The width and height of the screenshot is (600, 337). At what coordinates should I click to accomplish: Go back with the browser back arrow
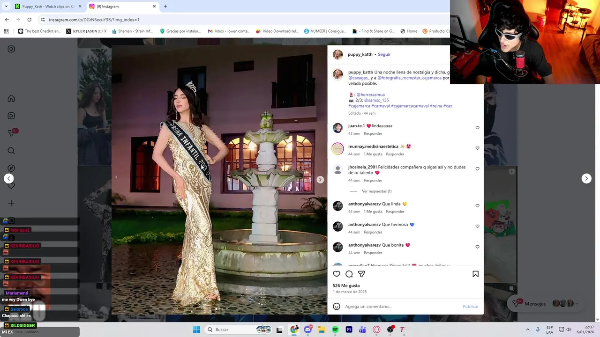pos(7,20)
